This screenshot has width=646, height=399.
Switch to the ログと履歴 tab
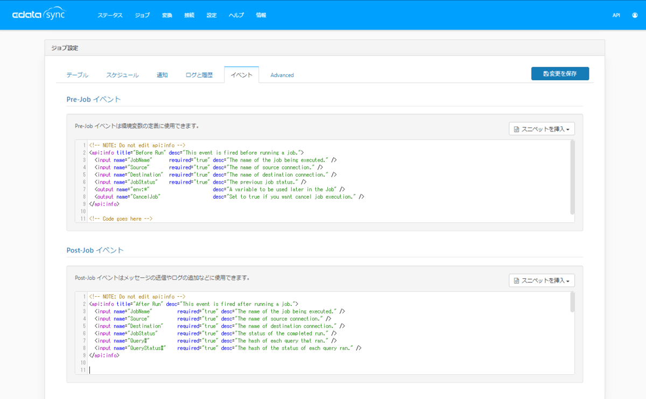click(x=199, y=75)
